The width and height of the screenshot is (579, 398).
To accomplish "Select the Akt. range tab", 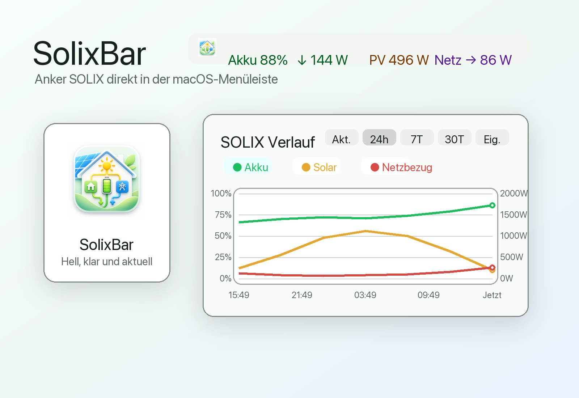I will [342, 137].
